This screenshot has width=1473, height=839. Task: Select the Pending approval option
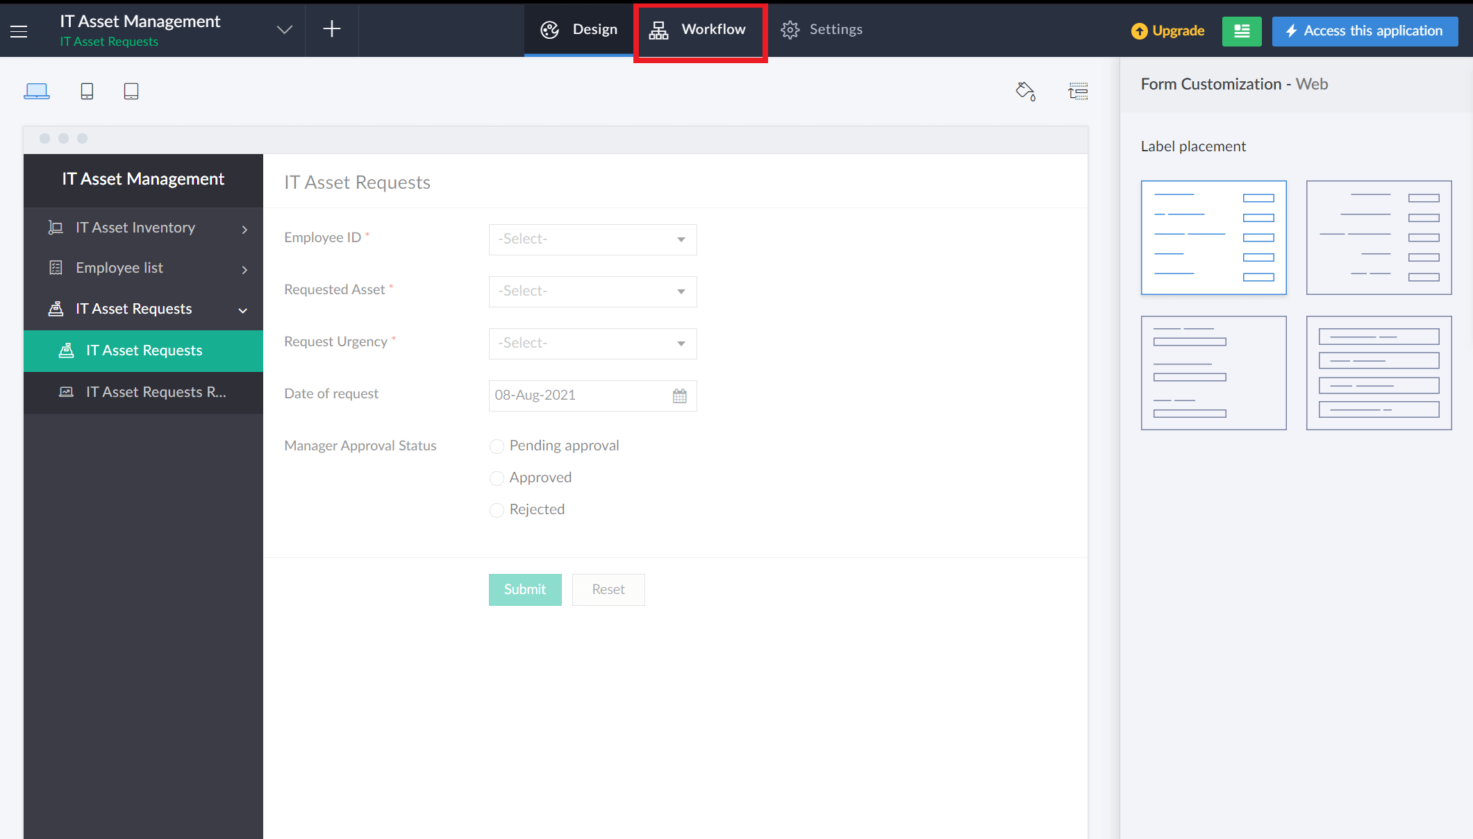point(497,446)
